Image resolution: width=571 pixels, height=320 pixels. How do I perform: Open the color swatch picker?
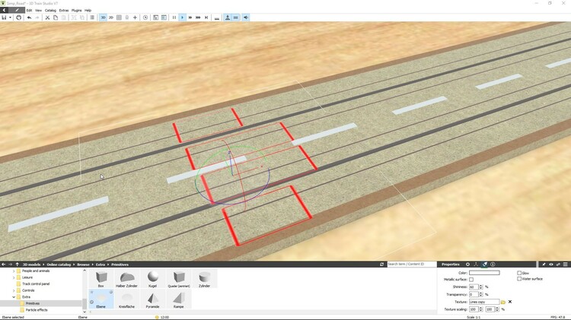point(484,273)
